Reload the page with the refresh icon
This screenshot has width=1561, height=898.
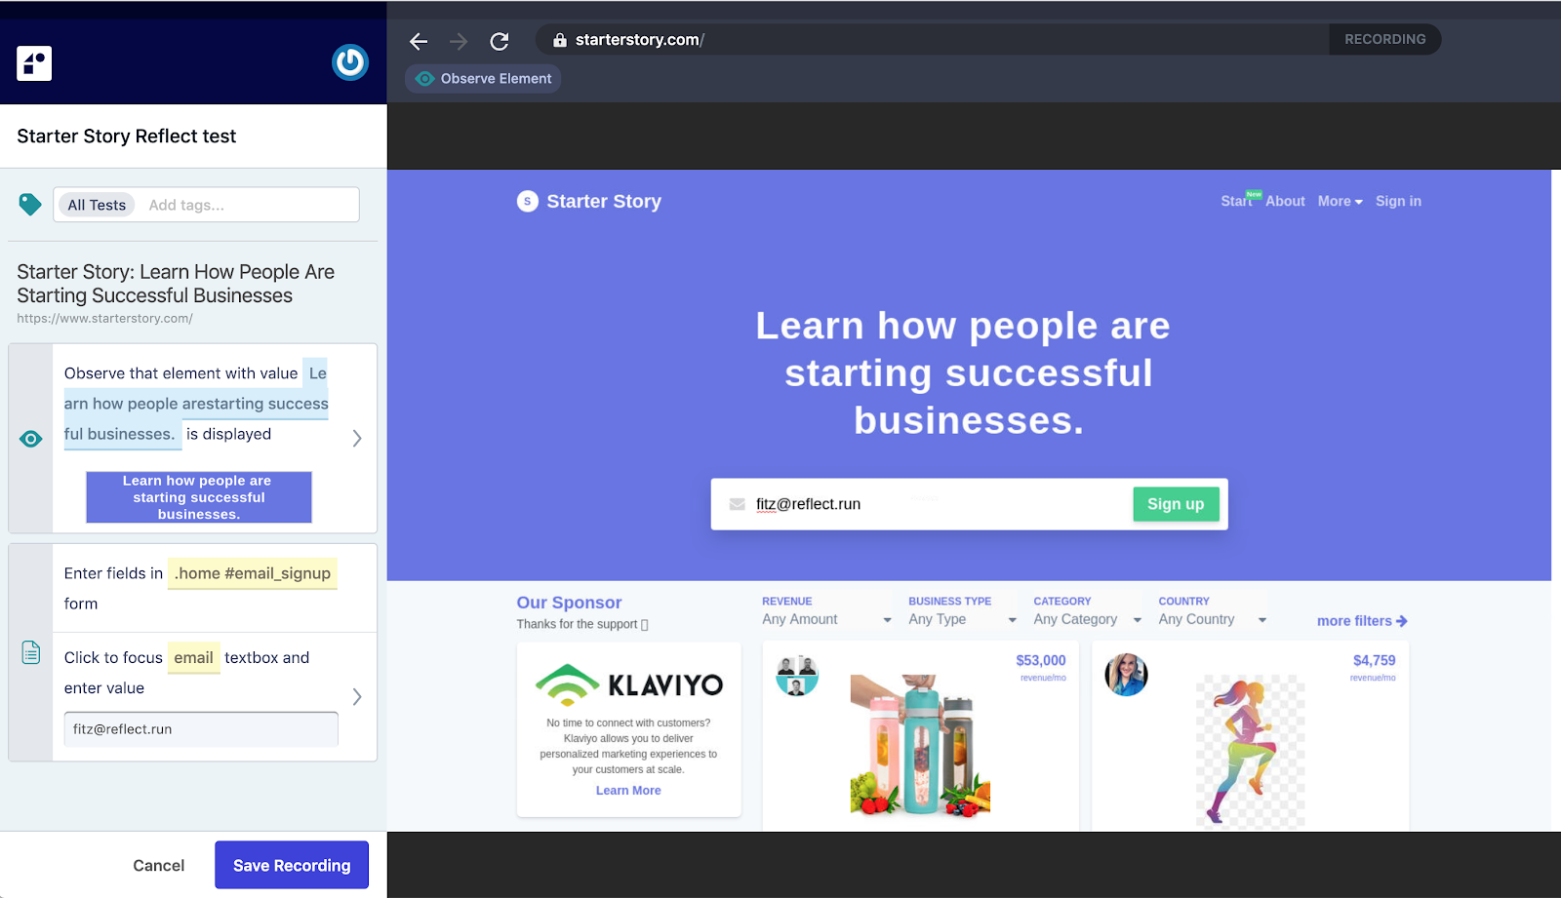pos(500,41)
